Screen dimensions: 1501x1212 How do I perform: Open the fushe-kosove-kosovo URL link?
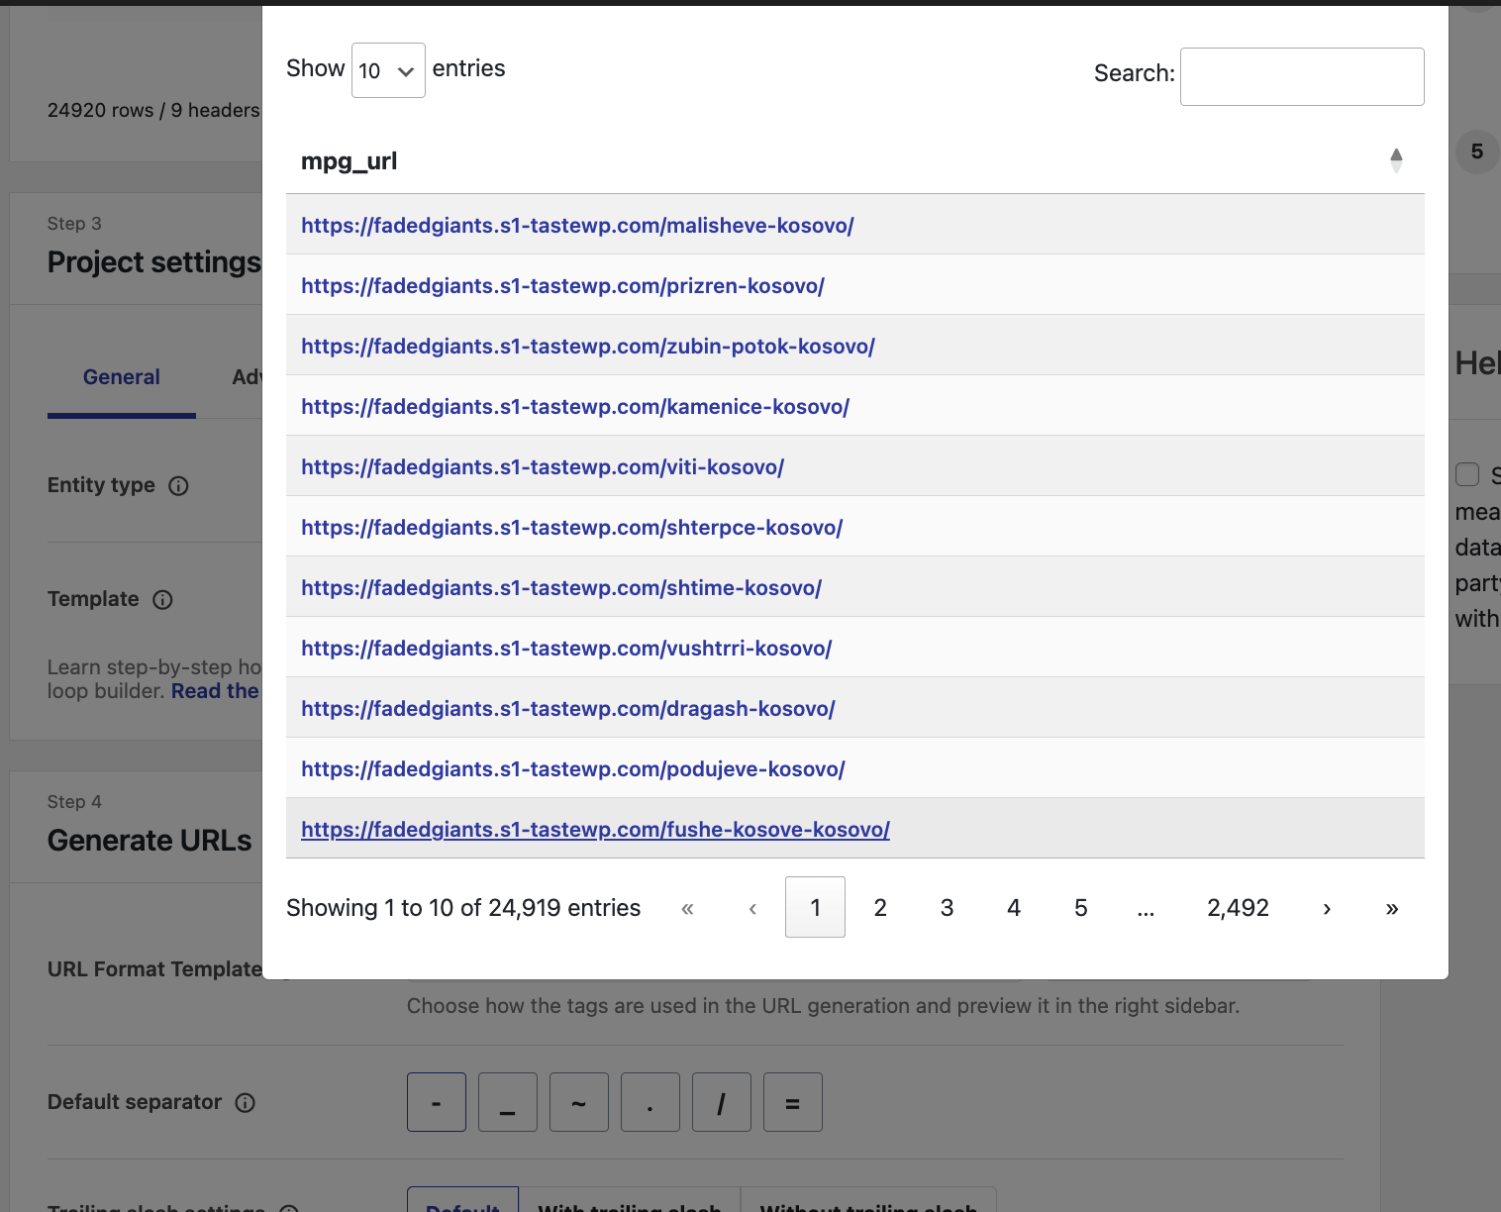pos(595,830)
